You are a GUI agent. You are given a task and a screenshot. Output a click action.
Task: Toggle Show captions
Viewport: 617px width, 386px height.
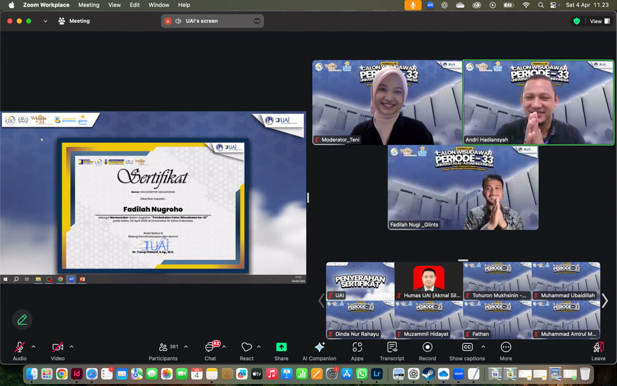pyautogui.click(x=467, y=350)
